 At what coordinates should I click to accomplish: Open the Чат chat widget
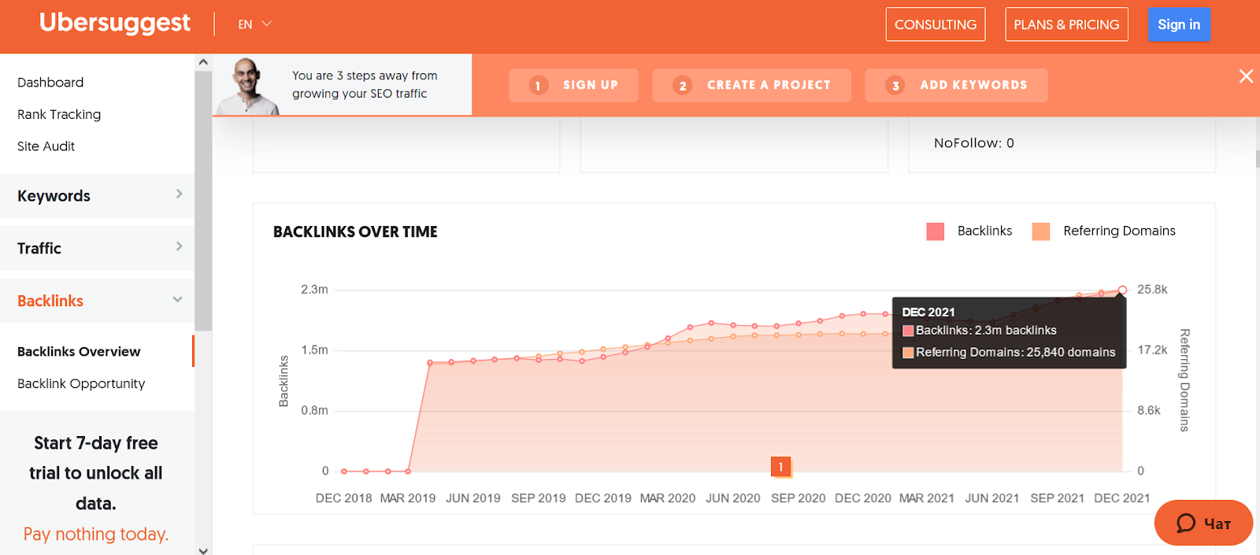[1203, 524]
